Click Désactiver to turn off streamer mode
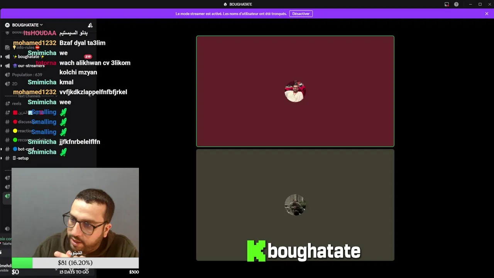 point(301,14)
